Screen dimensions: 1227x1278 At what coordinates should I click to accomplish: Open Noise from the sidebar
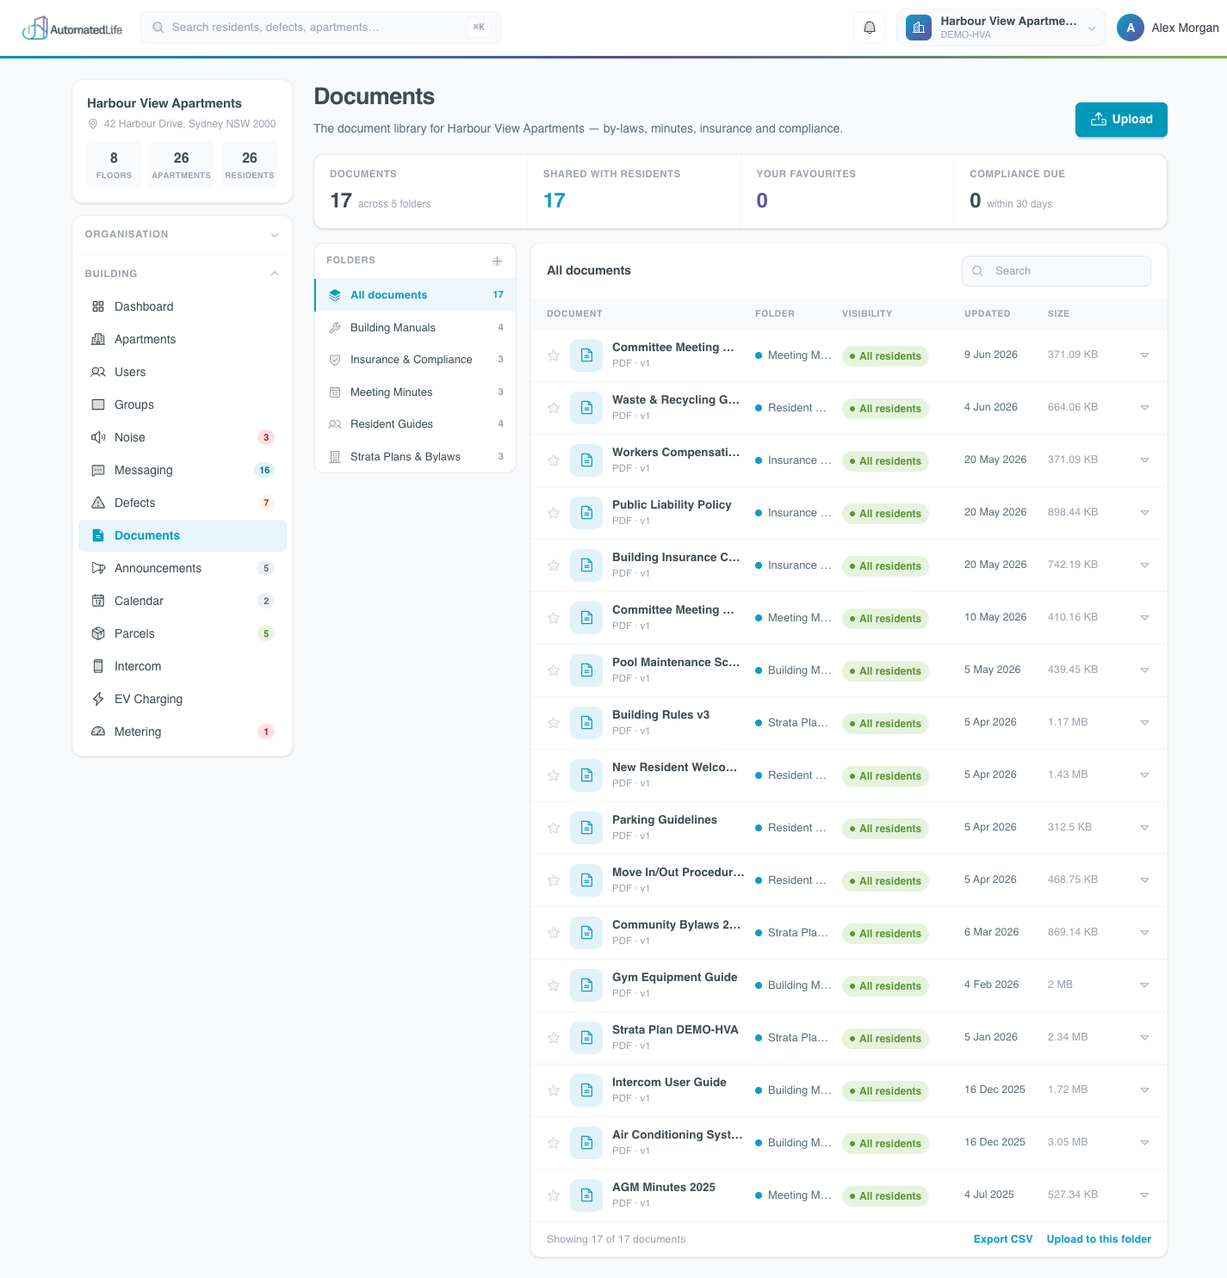click(x=183, y=437)
